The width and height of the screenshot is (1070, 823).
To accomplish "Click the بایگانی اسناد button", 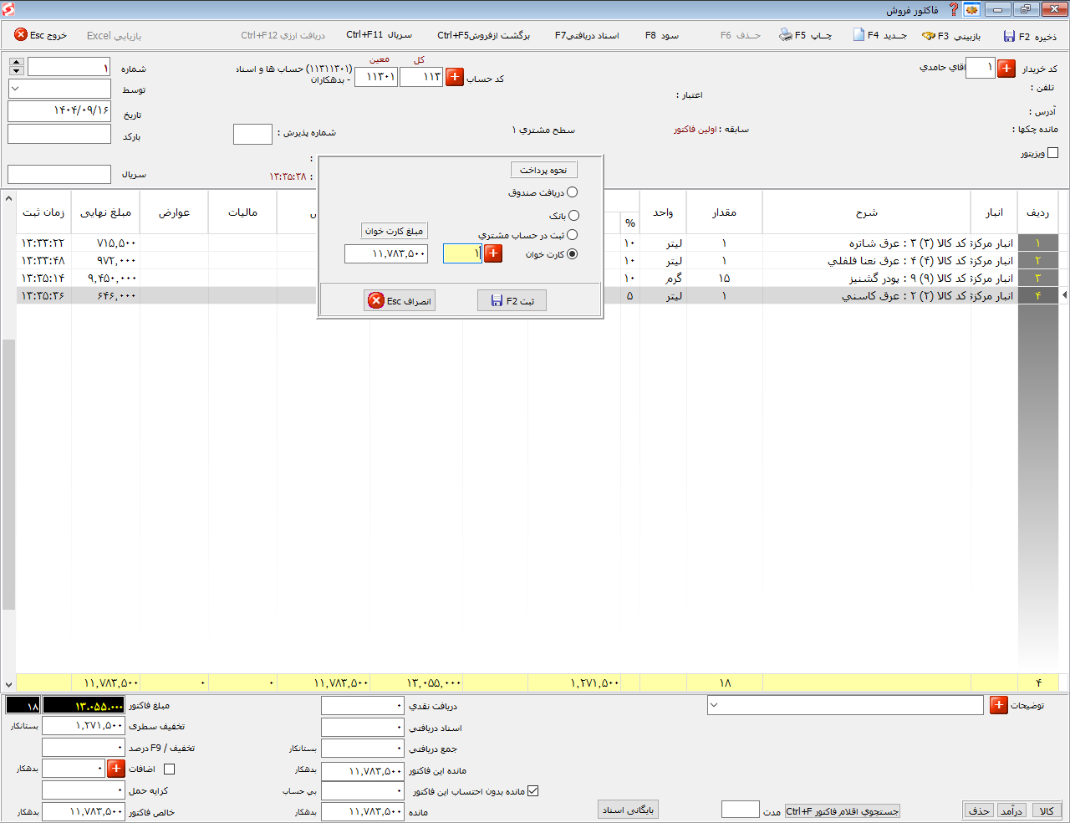I will click(x=629, y=810).
